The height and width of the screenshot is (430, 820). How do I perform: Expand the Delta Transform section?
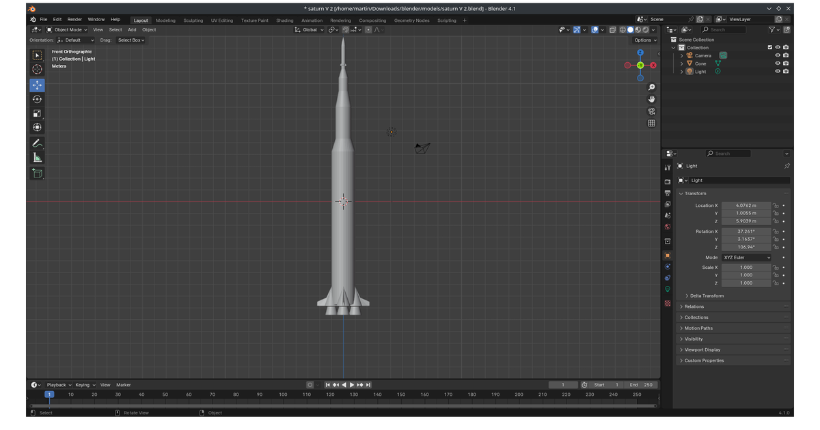coord(707,296)
